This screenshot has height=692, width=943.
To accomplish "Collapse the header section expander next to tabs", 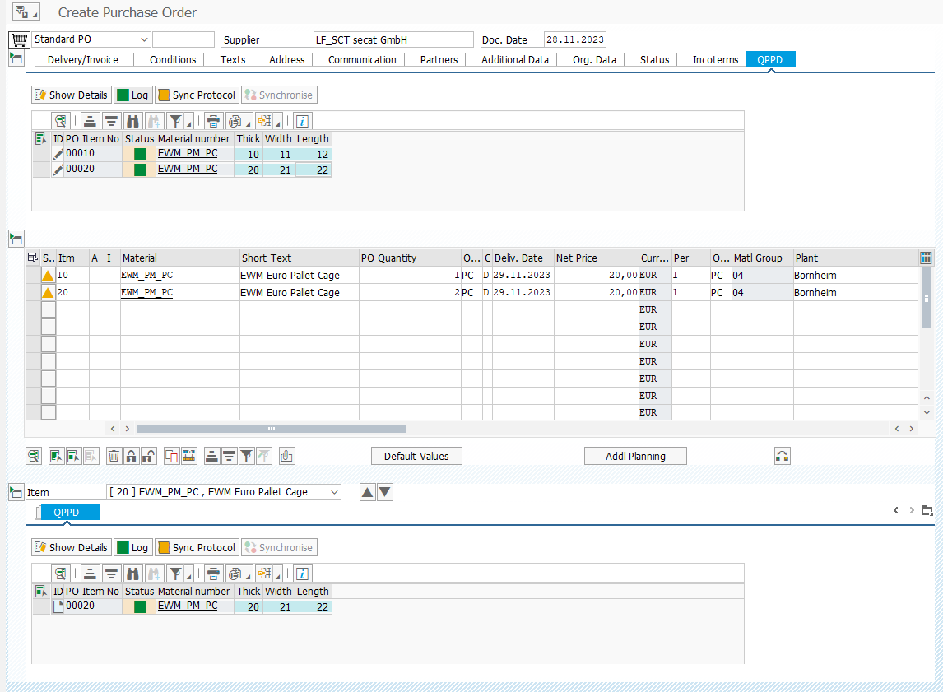I will pos(16,58).
